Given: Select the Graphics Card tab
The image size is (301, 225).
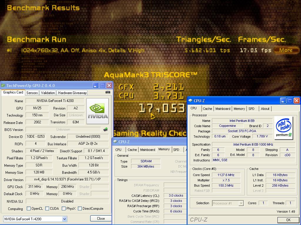Looking at the screenshot, I should click(13, 92).
